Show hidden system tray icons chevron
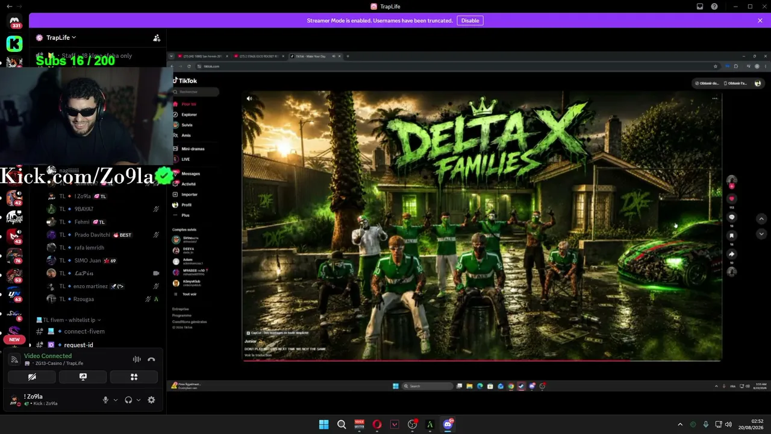The image size is (771, 434). (680, 424)
